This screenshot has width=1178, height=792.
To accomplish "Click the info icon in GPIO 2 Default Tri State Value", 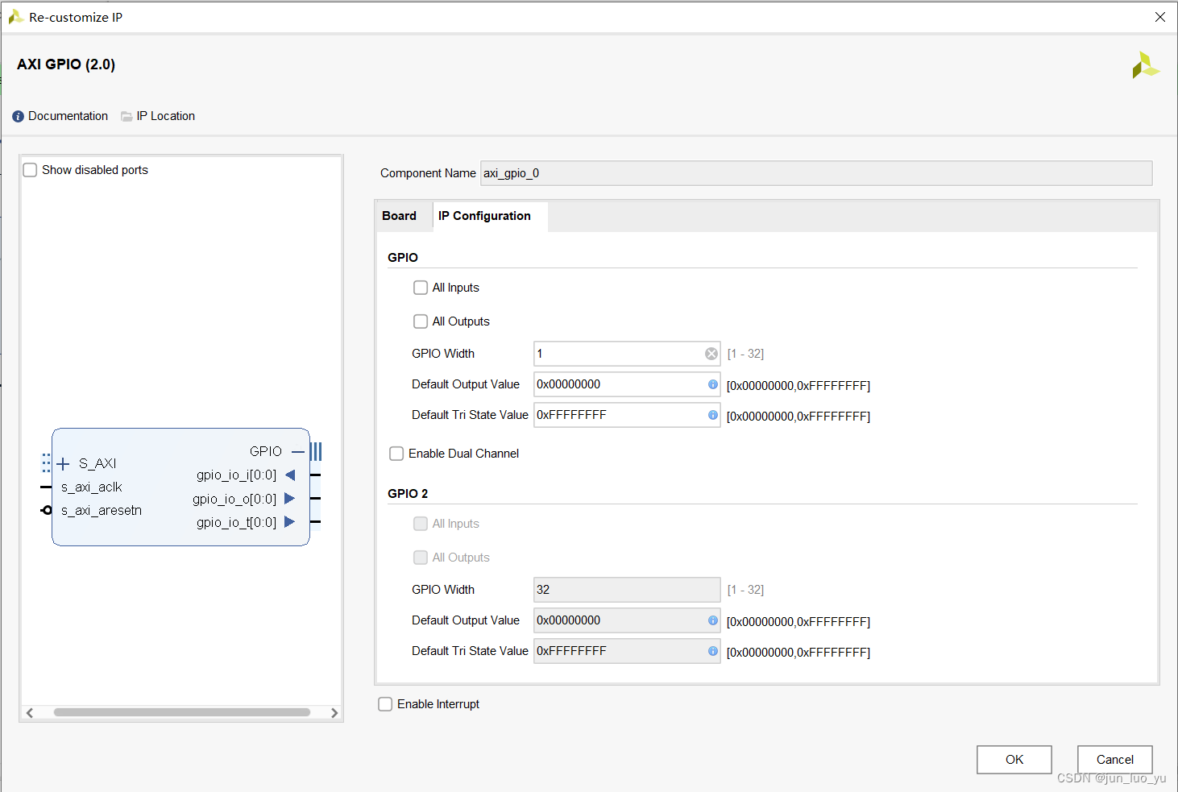I will coord(713,651).
